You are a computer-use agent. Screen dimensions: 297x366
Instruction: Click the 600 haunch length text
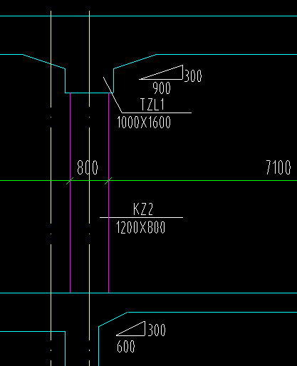(126, 347)
